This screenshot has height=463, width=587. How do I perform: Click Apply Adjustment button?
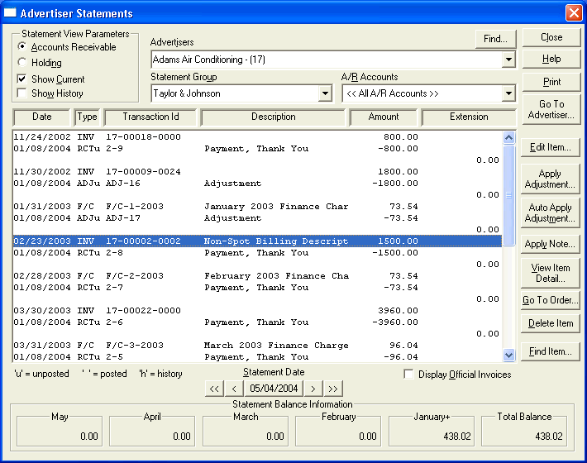[551, 179]
